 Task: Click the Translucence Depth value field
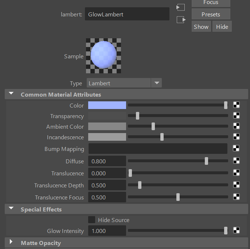pos(107,185)
